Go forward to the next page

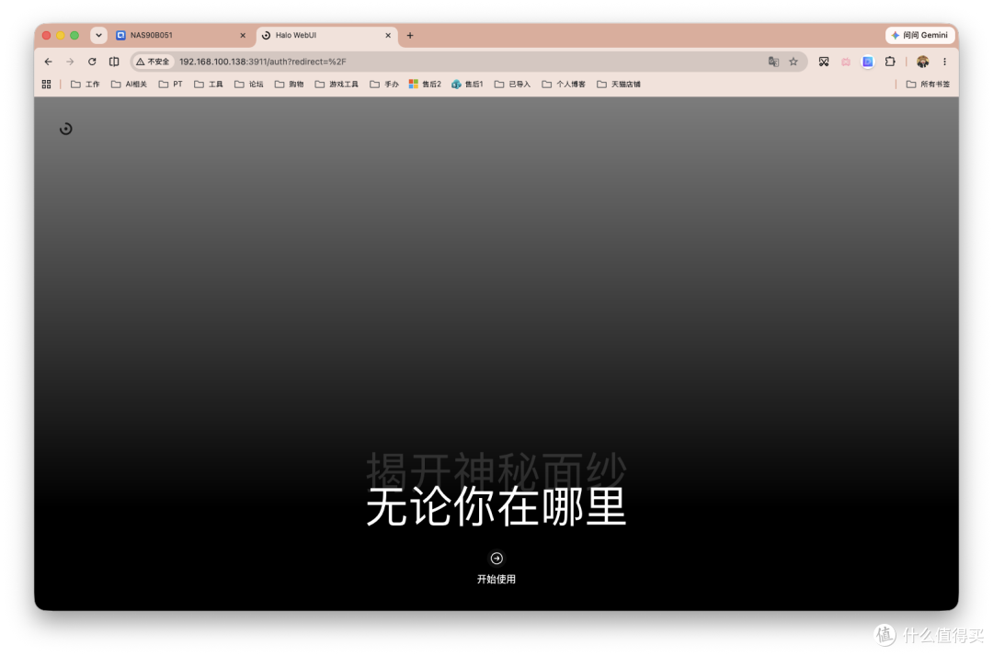(70, 62)
